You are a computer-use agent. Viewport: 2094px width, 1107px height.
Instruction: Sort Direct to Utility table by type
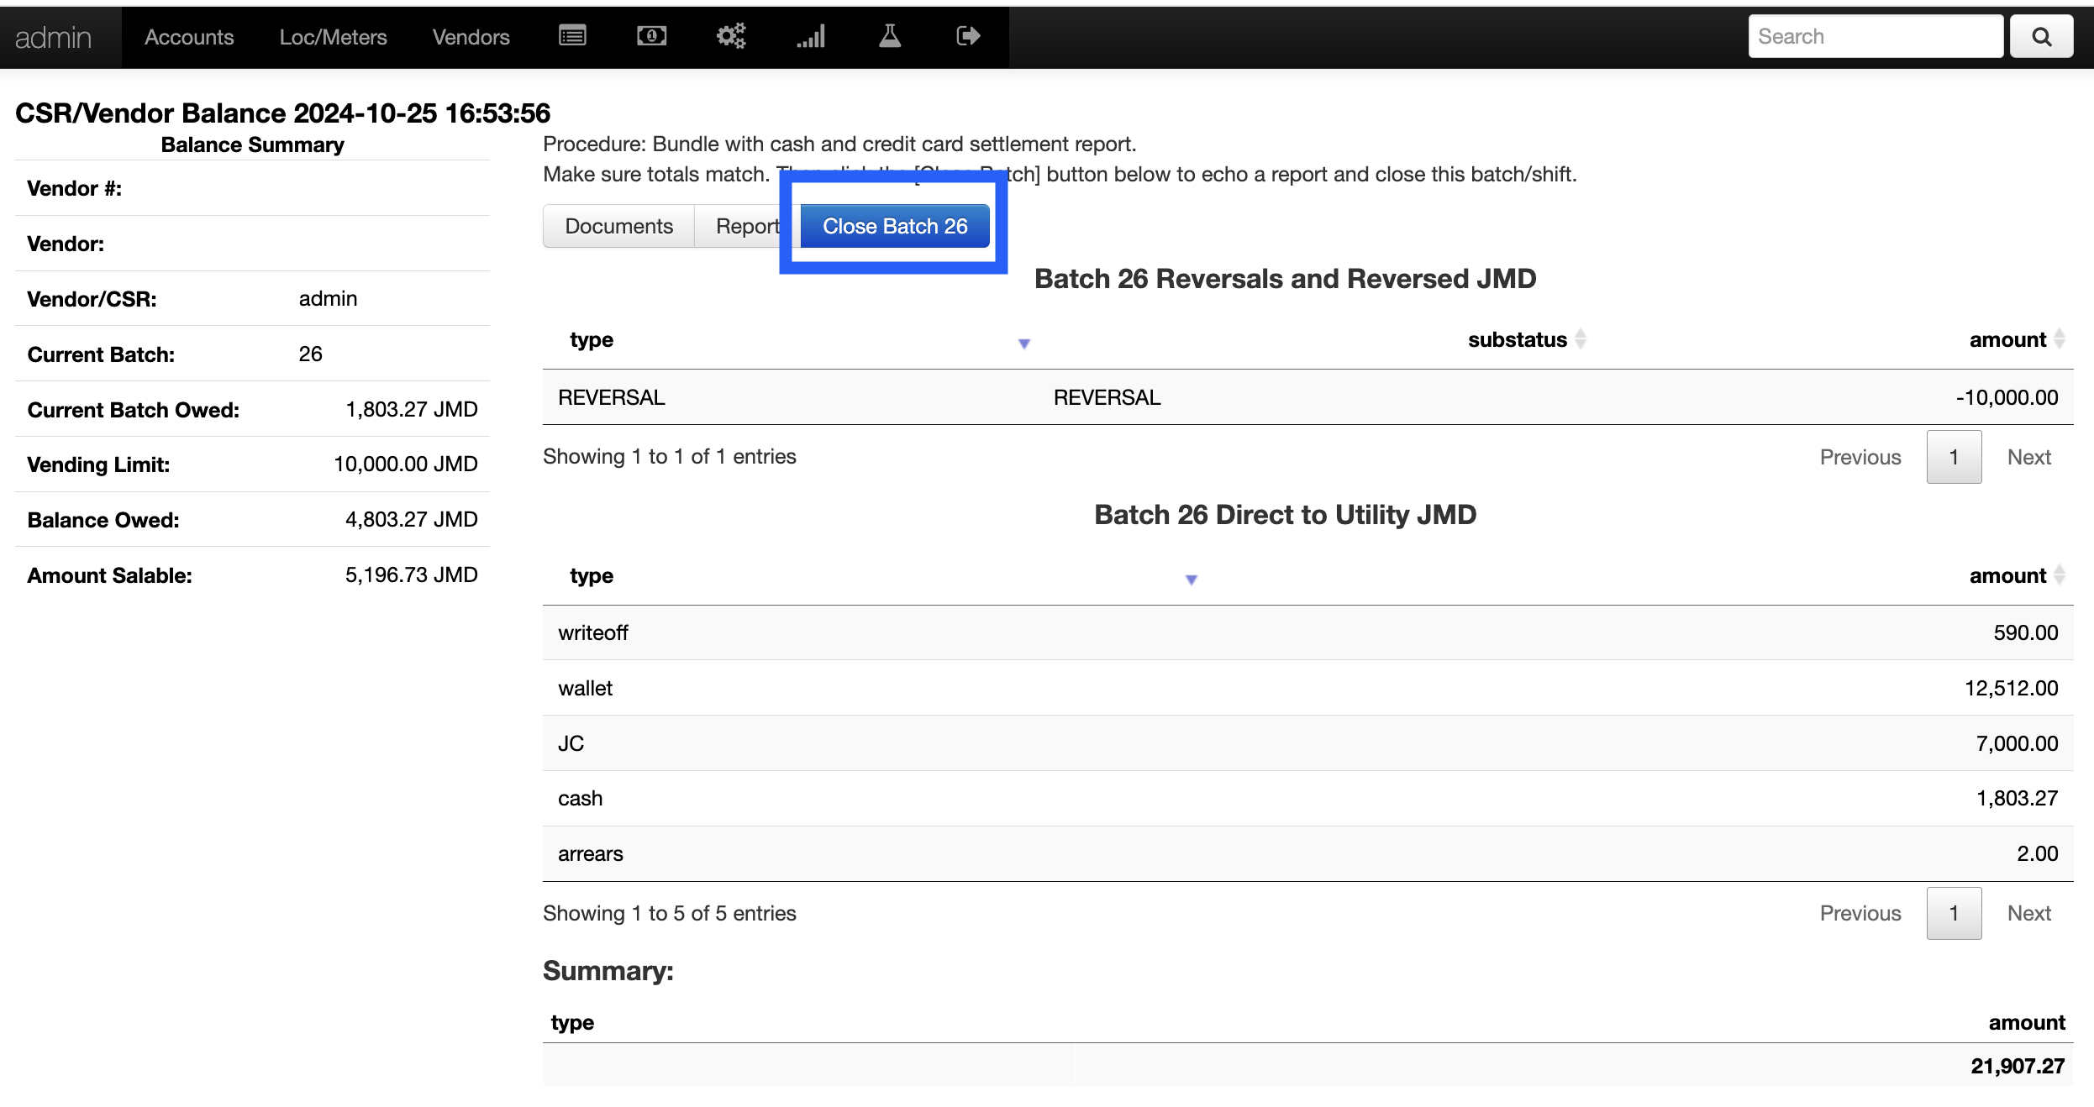tap(592, 576)
